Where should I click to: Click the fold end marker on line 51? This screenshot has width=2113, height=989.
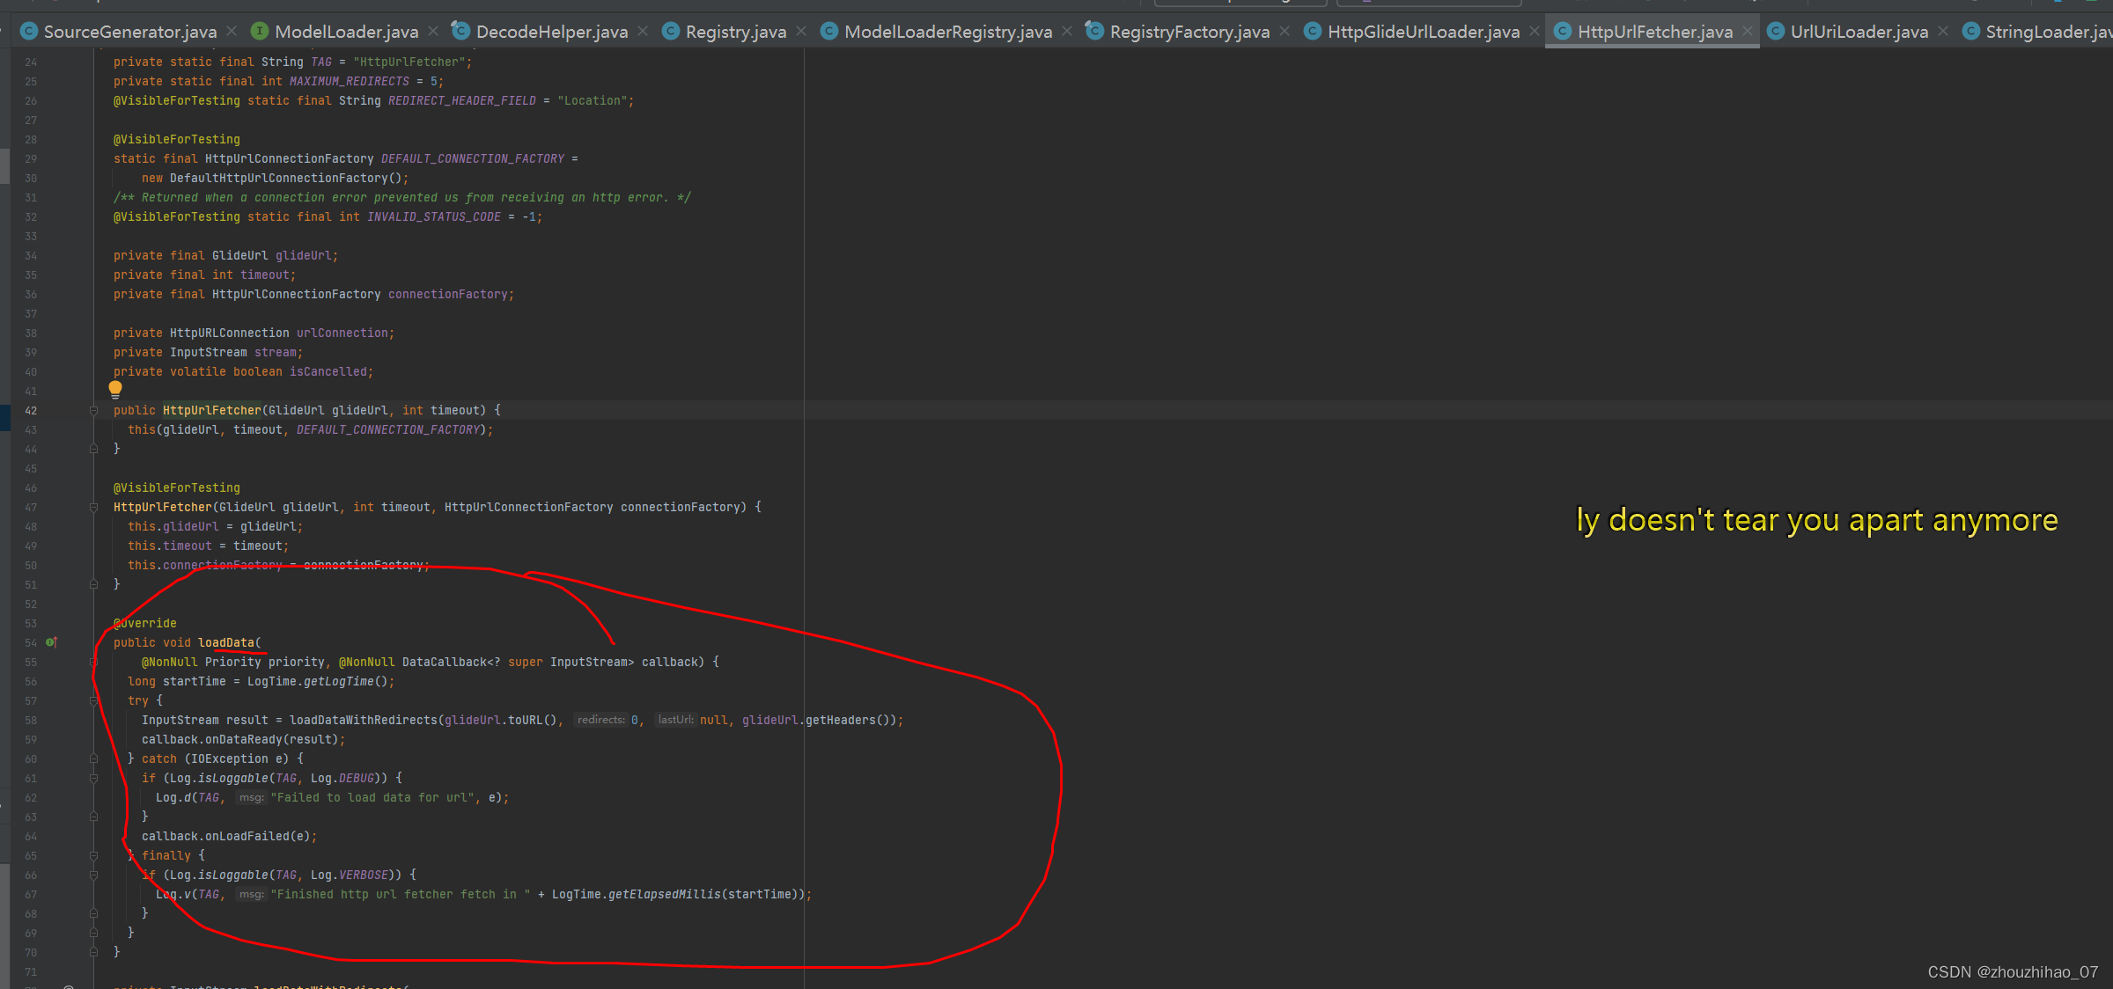(93, 584)
